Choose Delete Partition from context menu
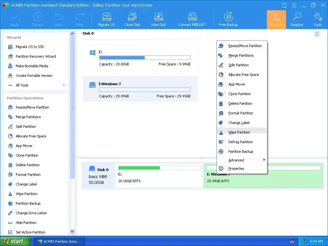The height and width of the screenshot is (246, 328). [242, 103]
